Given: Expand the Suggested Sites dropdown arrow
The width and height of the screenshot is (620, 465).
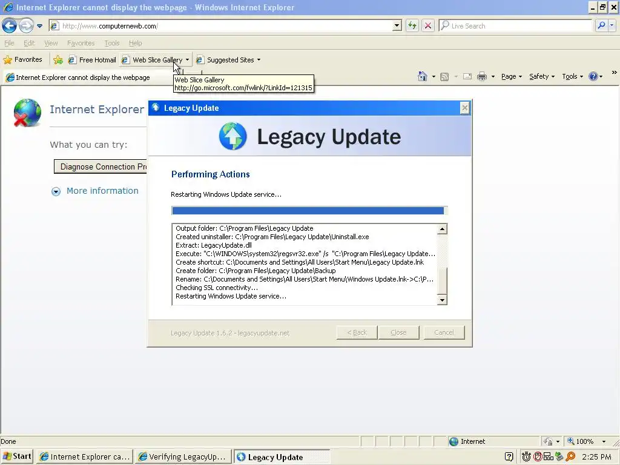Looking at the screenshot, I should coord(259,60).
